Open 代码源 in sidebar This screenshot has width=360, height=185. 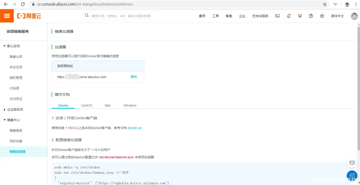point(14,88)
